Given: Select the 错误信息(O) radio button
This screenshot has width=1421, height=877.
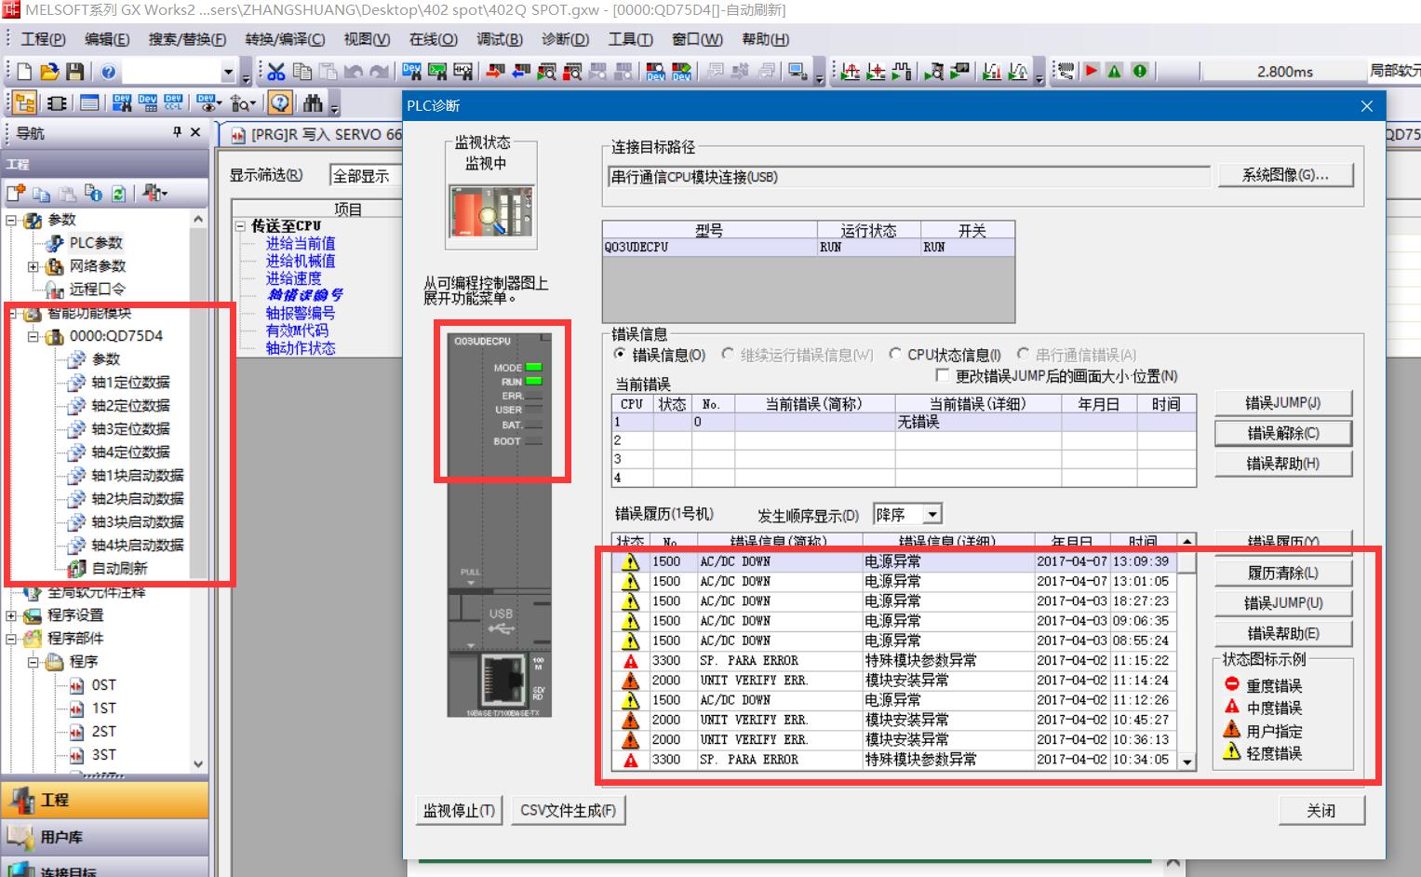Looking at the screenshot, I should coord(620,355).
